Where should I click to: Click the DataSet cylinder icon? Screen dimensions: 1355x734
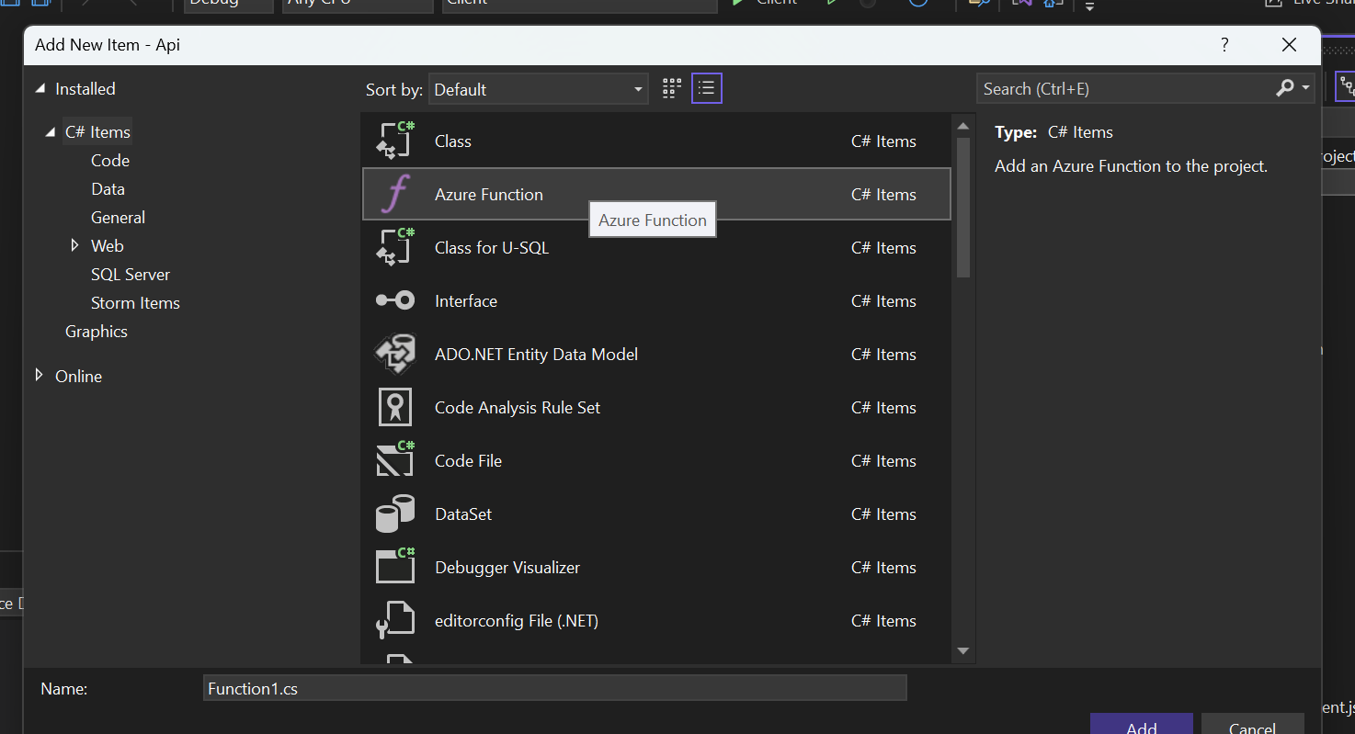(x=395, y=514)
